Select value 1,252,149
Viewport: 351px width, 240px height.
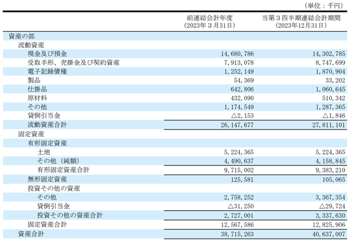click(239, 72)
